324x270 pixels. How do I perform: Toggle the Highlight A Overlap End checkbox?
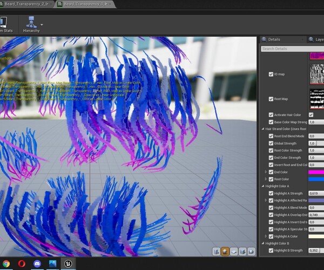click(271, 215)
